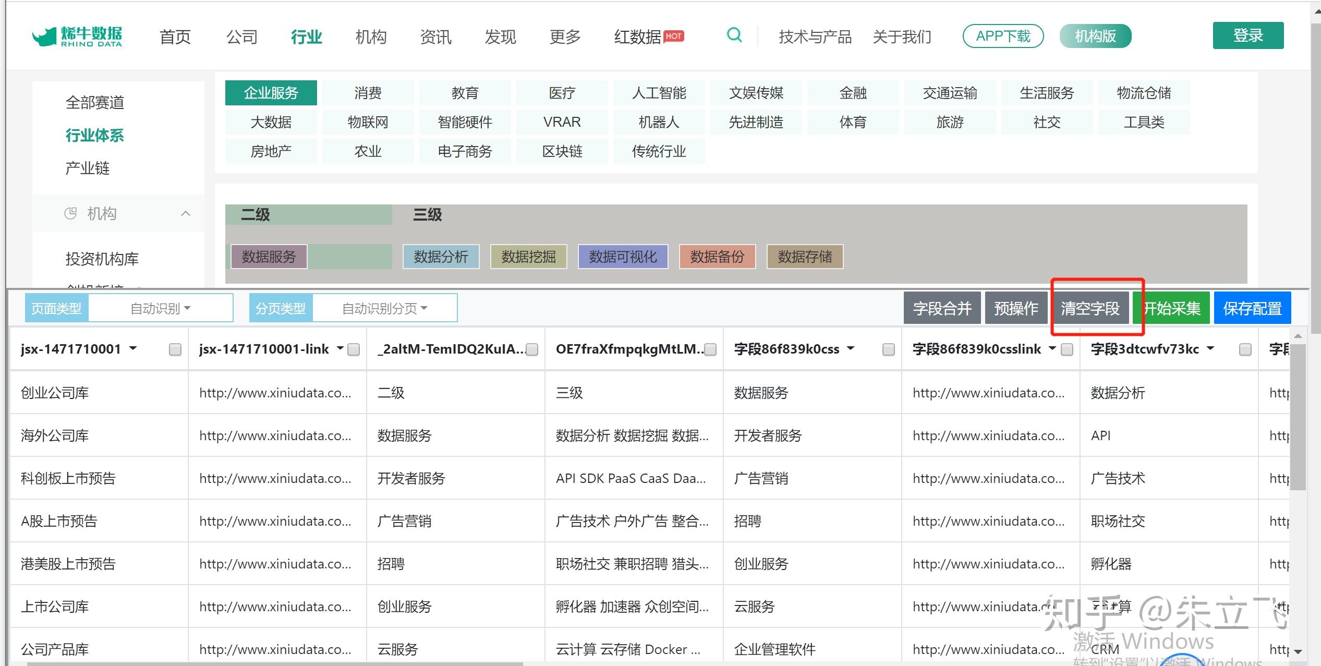The width and height of the screenshot is (1321, 666).
Task: Open 字段3dtcwfv73kc column dropdown arrow
Action: coord(1210,348)
